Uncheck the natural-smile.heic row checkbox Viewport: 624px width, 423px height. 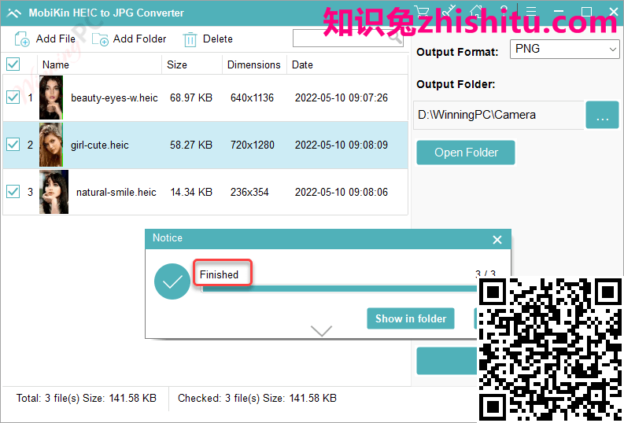pyautogui.click(x=13, y=192)
